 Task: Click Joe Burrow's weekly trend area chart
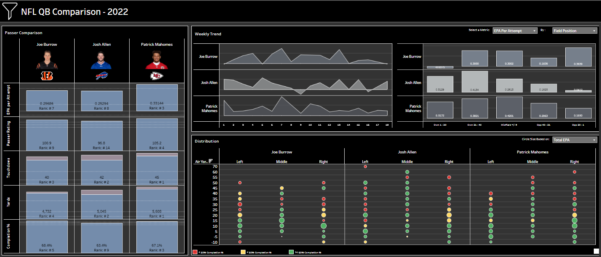(x=305, y=56)
